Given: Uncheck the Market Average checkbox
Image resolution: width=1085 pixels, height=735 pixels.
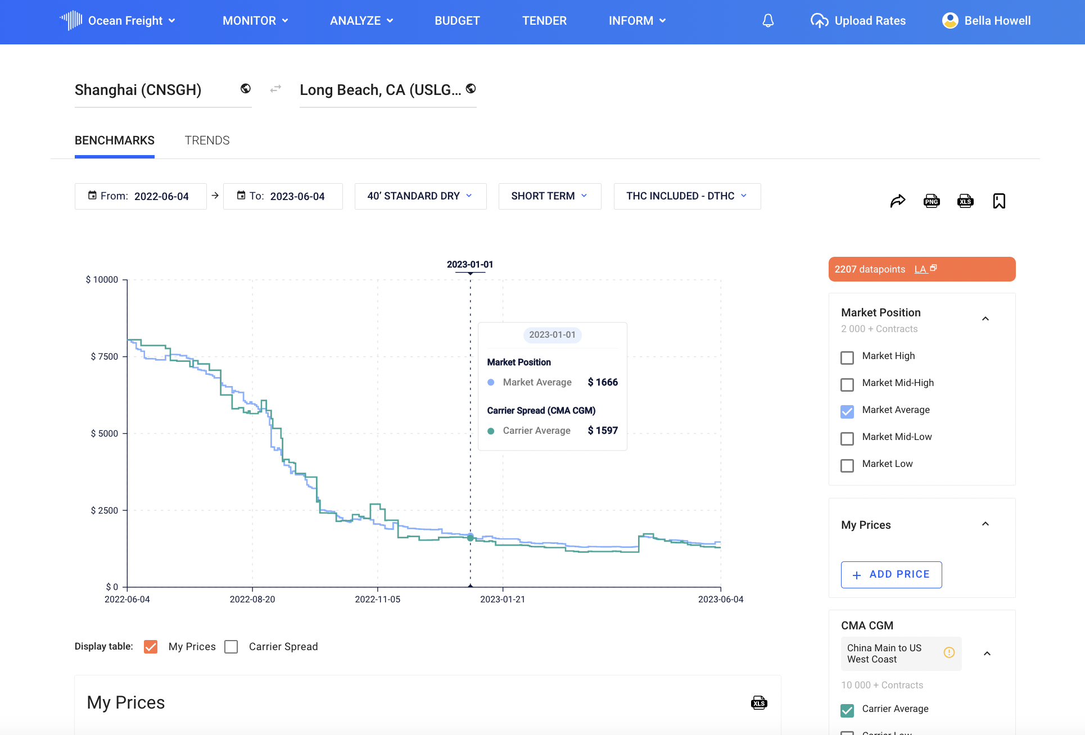Looking at the screenshot, I should [x=847, y=411].
